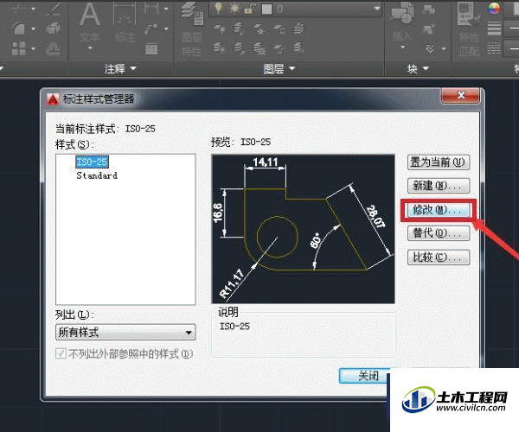Click the Match Properties (特性匹配) icon
This screenshot has width=519, height=432.
pyautogui.click(x=468, y=14)
